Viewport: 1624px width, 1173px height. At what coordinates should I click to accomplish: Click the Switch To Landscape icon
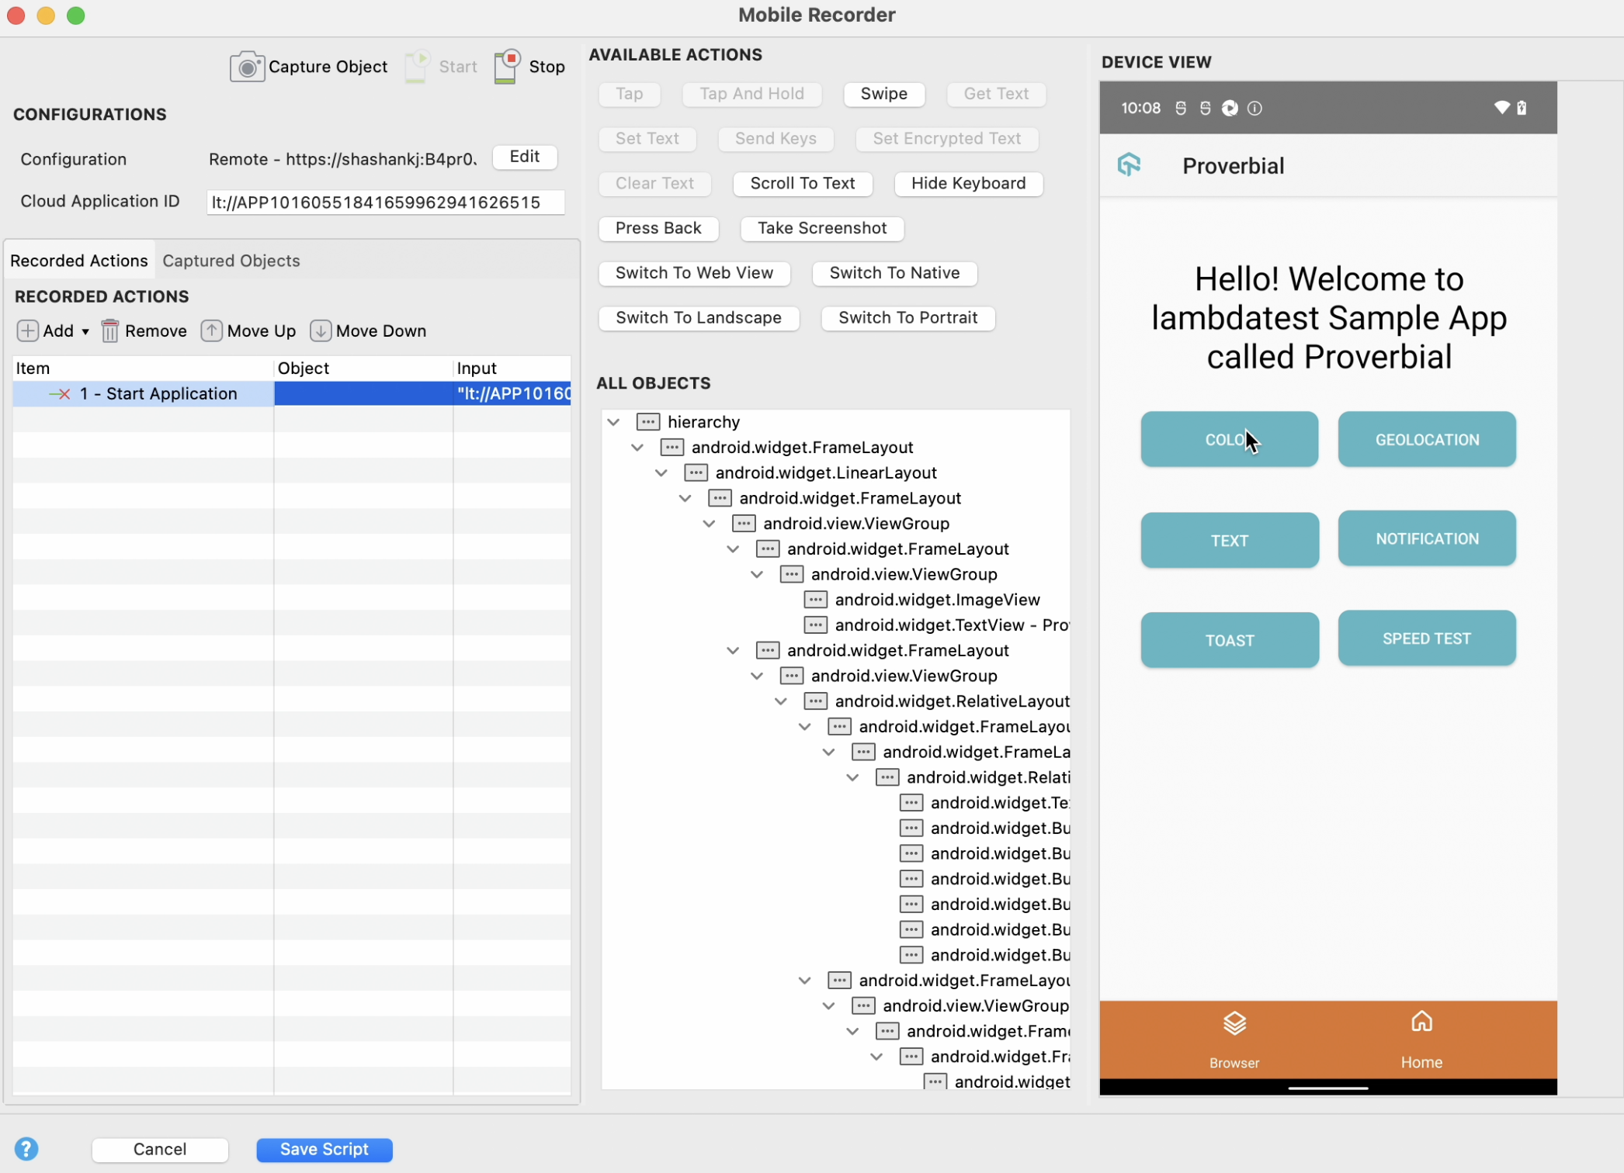tap(699, 317)
